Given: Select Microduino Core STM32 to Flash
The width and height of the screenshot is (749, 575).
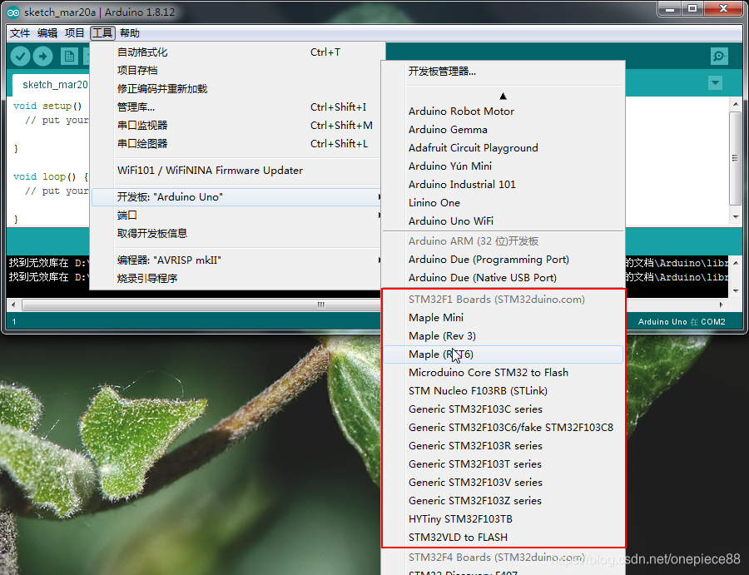Looking at the screenshot, I should (x=503, y=373).
